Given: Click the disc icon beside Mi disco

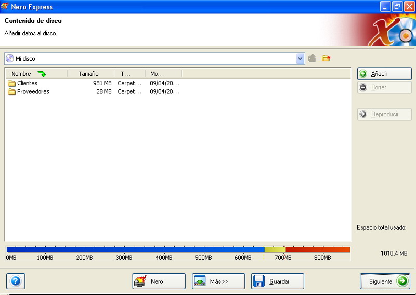Looking at the screenshot, I should pos(10,59).
